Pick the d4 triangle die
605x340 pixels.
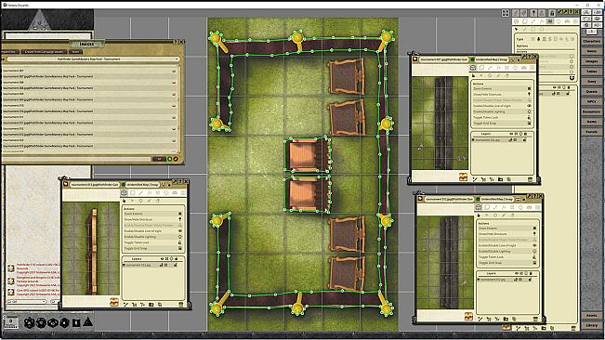[87, 321]
